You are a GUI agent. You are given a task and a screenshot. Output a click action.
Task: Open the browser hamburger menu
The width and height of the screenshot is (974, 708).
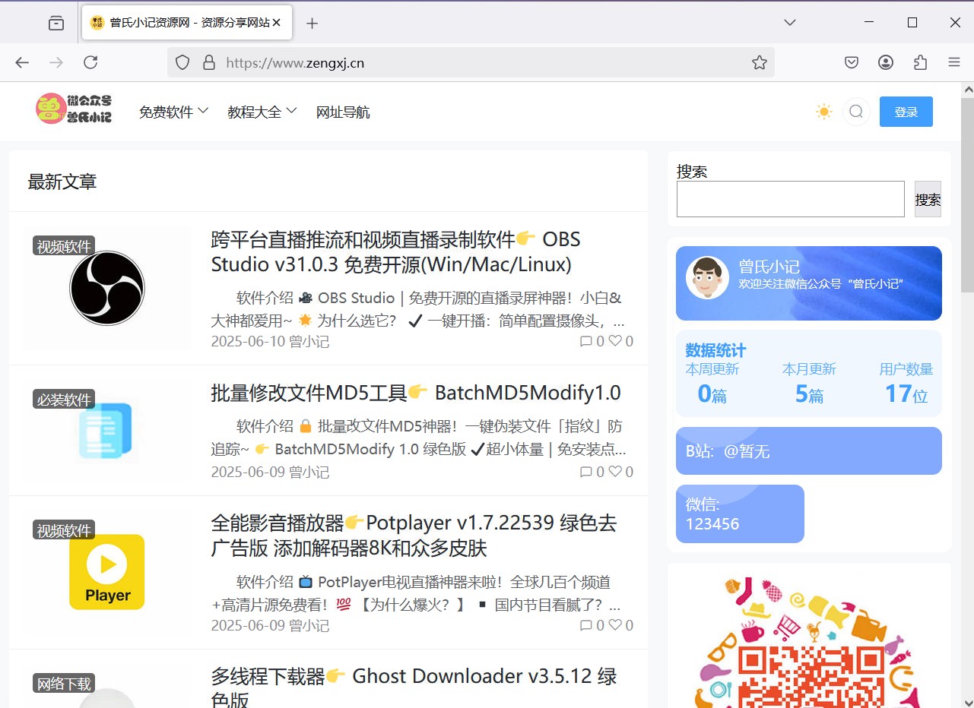(954, 62)
